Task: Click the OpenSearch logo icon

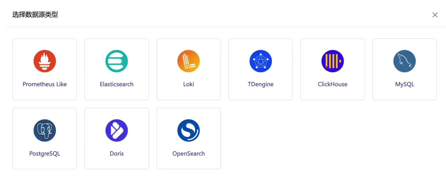Action: point(189,130)
